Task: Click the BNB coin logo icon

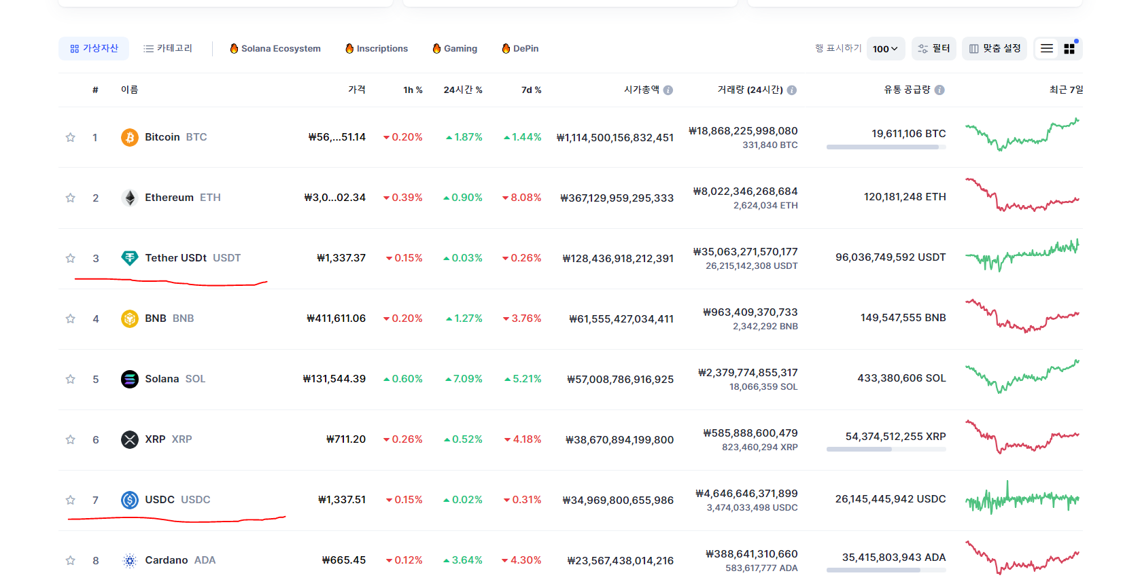Action: (130, 318)
